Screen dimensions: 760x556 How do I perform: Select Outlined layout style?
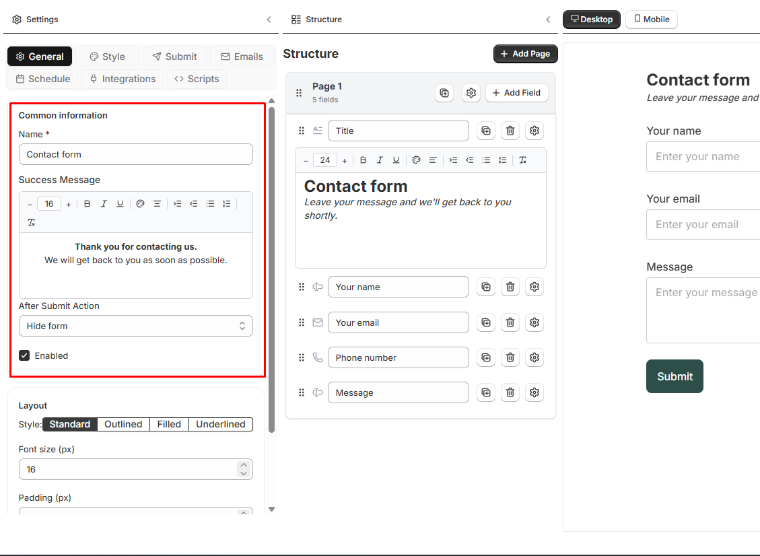coord(124,425)
